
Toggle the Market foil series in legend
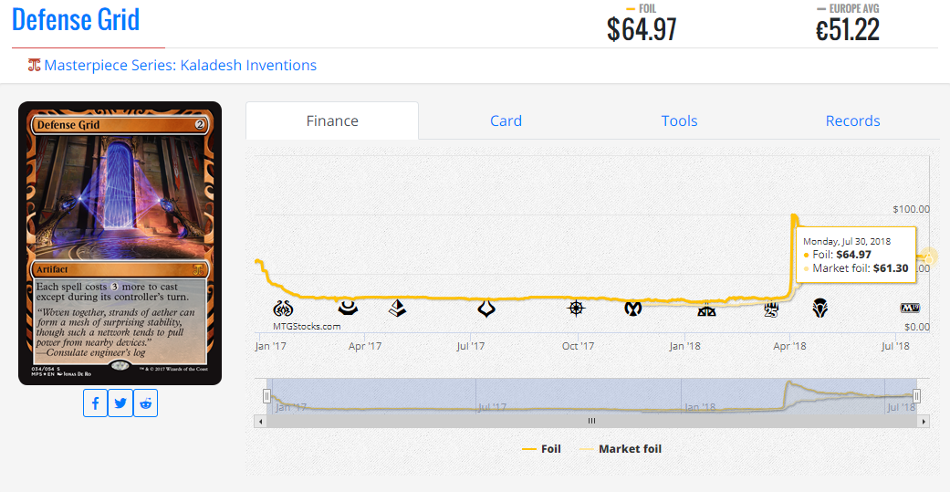click(x=621, y=449)
